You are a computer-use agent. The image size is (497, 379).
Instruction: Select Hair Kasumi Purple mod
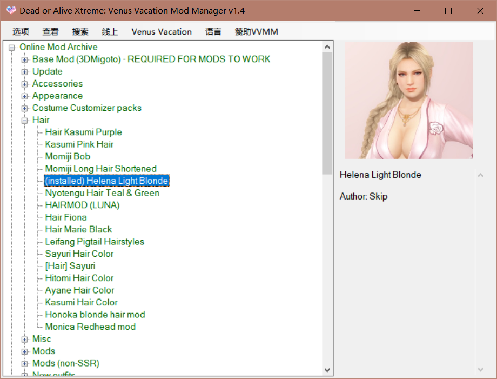(x=83, y=132)
